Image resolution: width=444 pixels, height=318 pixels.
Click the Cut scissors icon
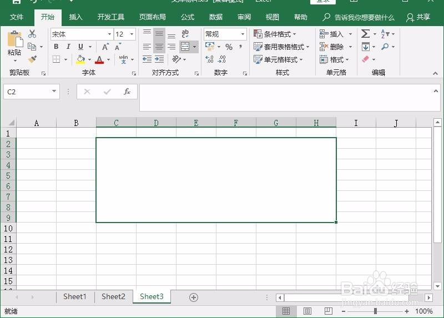[x=32, y=34]
